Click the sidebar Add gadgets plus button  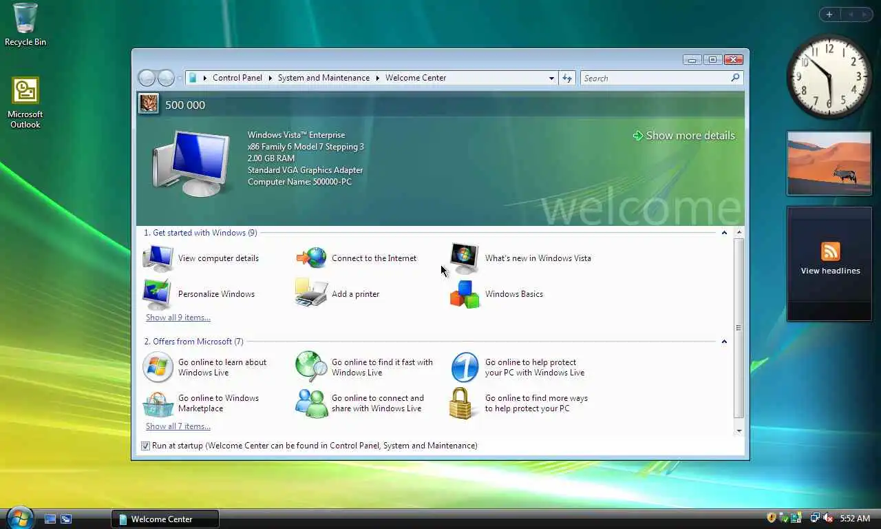829,14
